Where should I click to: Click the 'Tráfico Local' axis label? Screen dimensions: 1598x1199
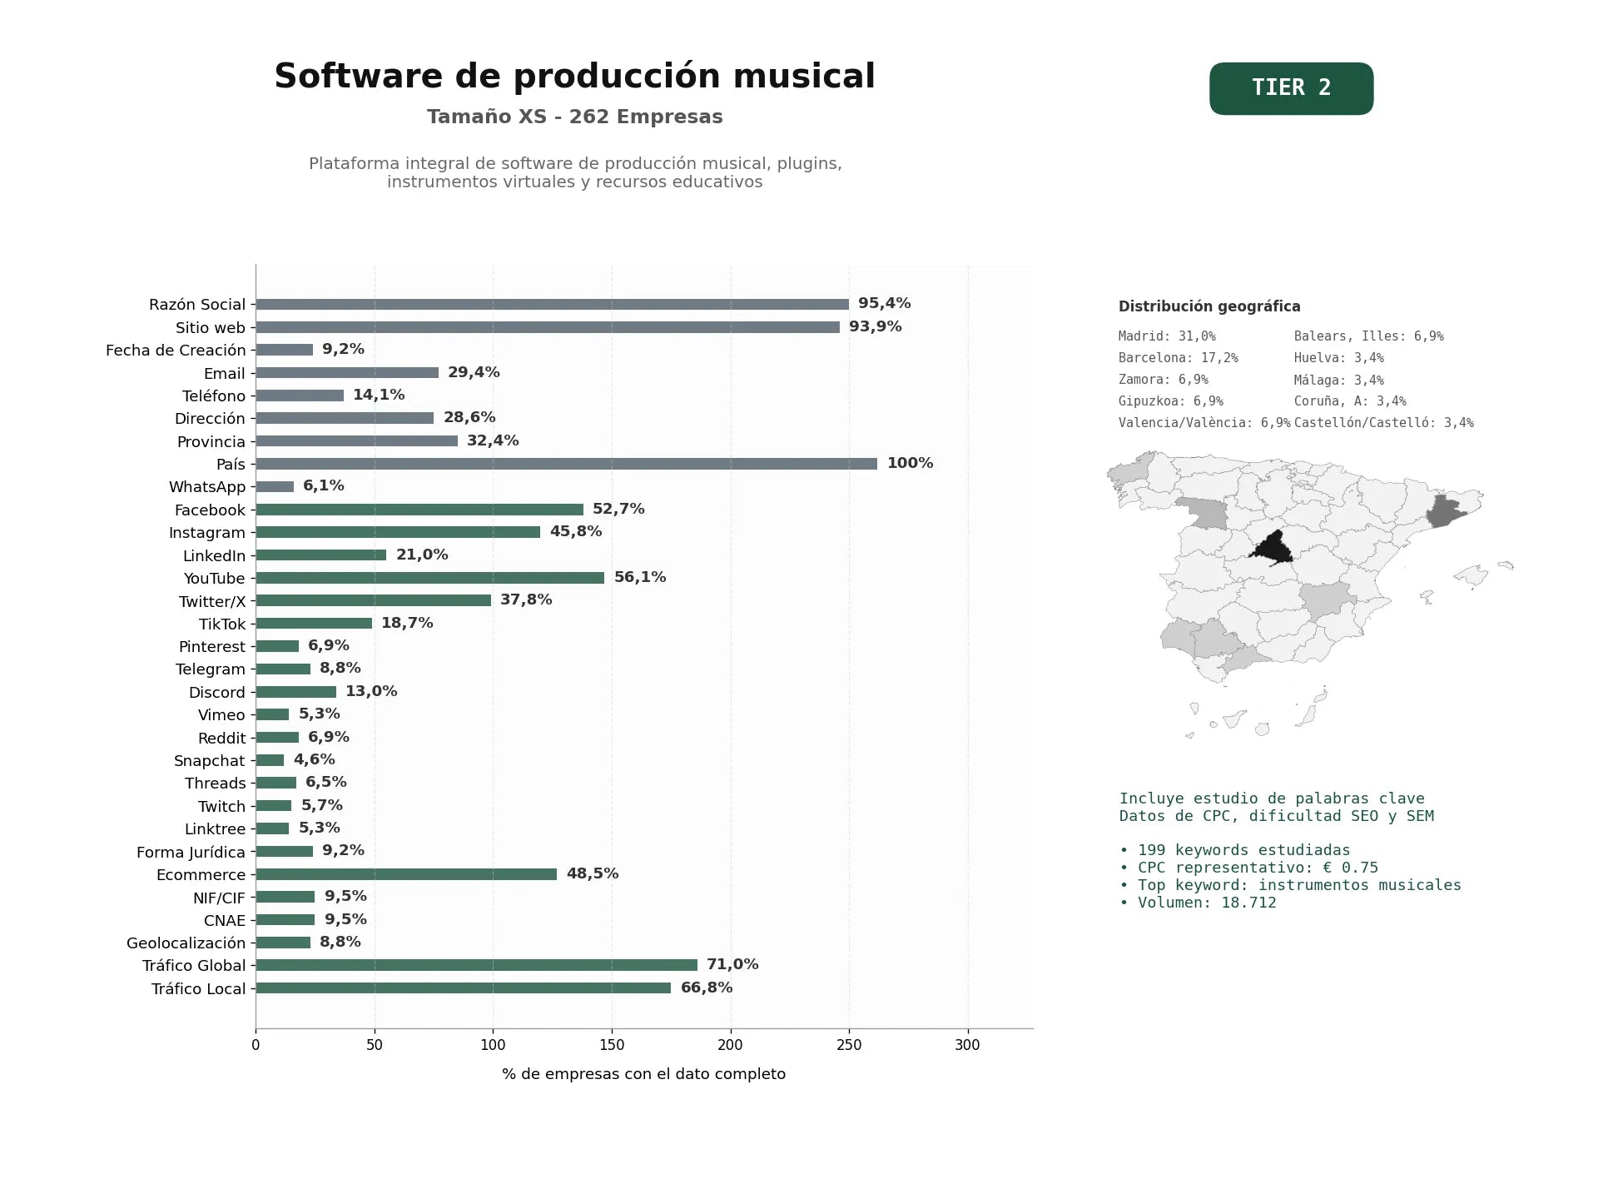click(x=199, y=989)
